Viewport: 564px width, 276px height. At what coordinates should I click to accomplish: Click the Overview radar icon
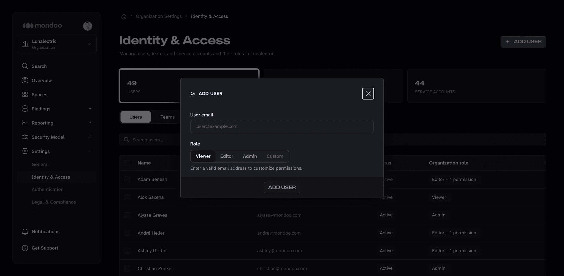25,80
